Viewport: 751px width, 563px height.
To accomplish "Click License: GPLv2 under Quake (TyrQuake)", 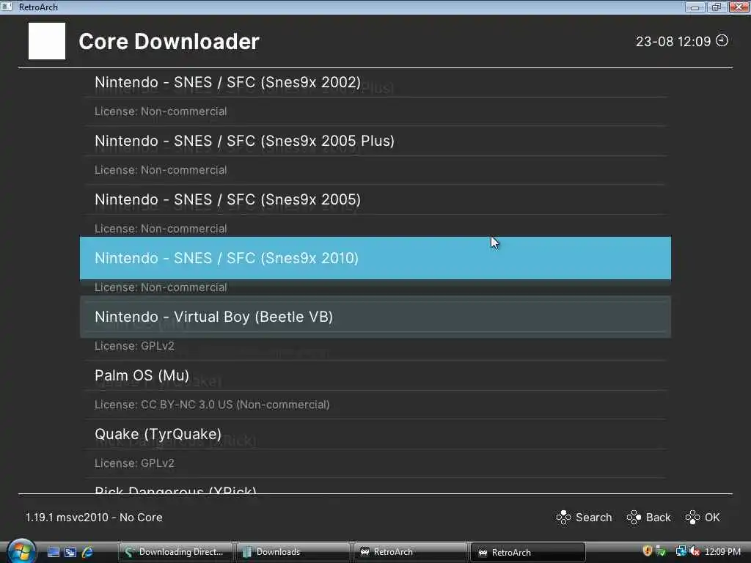I will 135,463.
